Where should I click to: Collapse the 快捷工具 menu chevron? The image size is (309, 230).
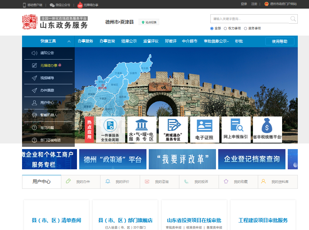click(69, 41)
